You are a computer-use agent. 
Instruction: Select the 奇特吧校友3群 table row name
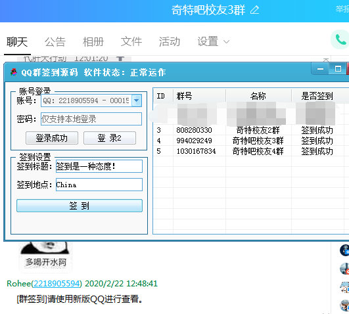[258, 141]
